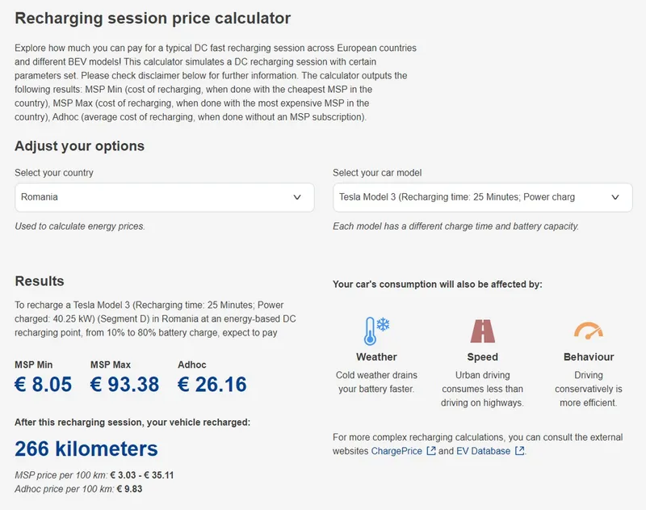
Task: Click the 'Adjust your options' heading
Action: [x=79, y=146]
